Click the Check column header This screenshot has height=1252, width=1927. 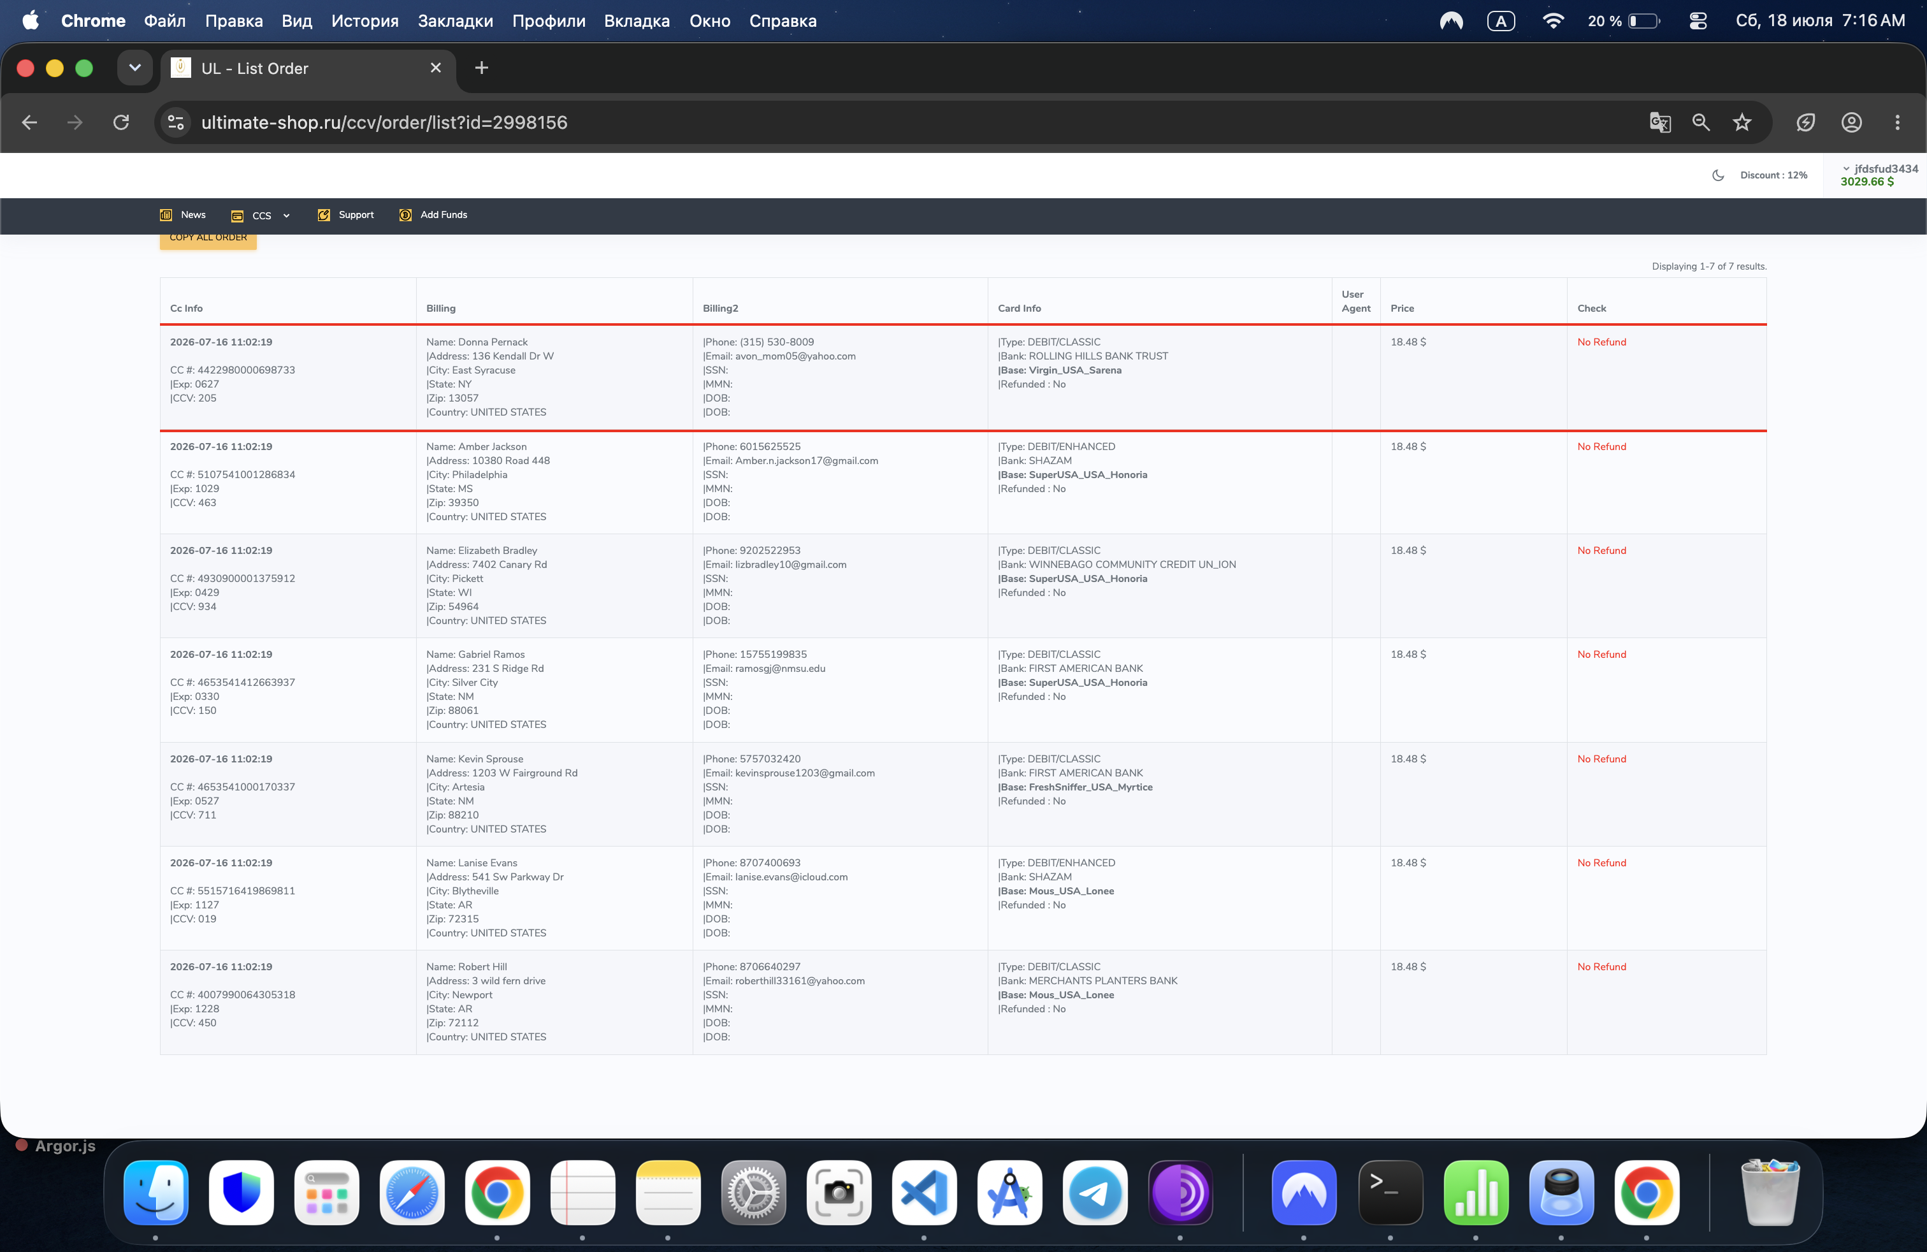tap(1592, 309)
